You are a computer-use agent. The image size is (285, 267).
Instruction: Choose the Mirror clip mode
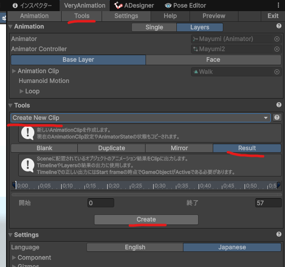(x=179, y=148)
